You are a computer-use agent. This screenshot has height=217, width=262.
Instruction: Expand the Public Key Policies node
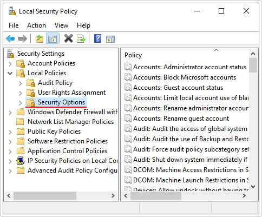(x=10, y=132)
